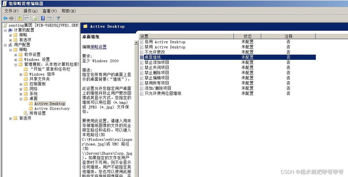Sort by the 注释 column header
The image size is (348, 177).
point(288,36)
